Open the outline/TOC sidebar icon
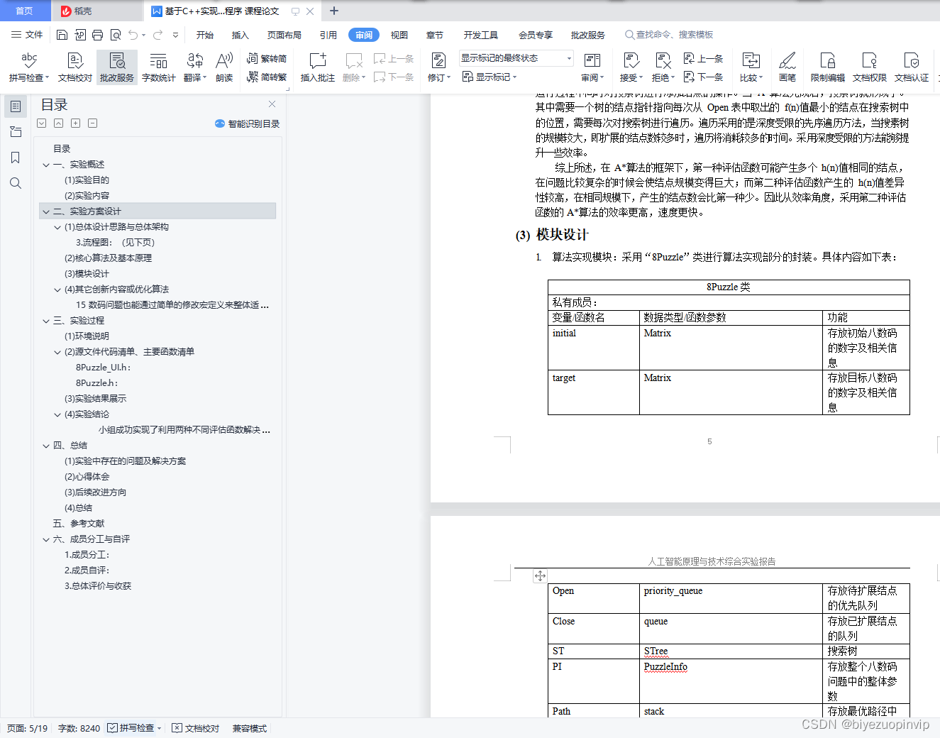 point(16,106)
